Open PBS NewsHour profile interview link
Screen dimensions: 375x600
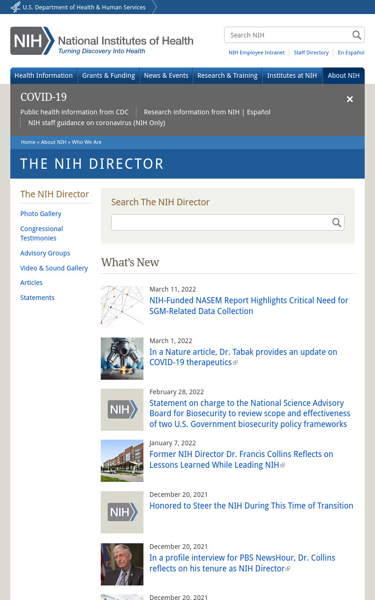[242, 563]
